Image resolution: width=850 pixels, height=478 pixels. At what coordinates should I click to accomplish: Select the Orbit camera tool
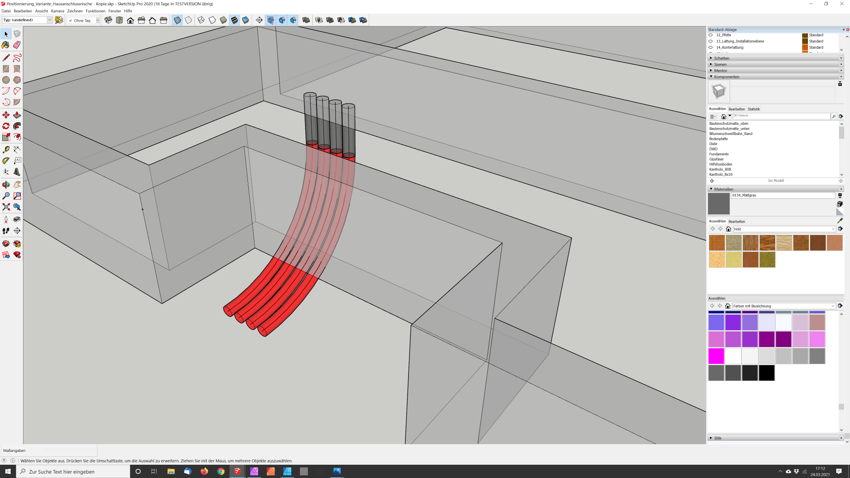pyautogui.click(x=6, y=185)
